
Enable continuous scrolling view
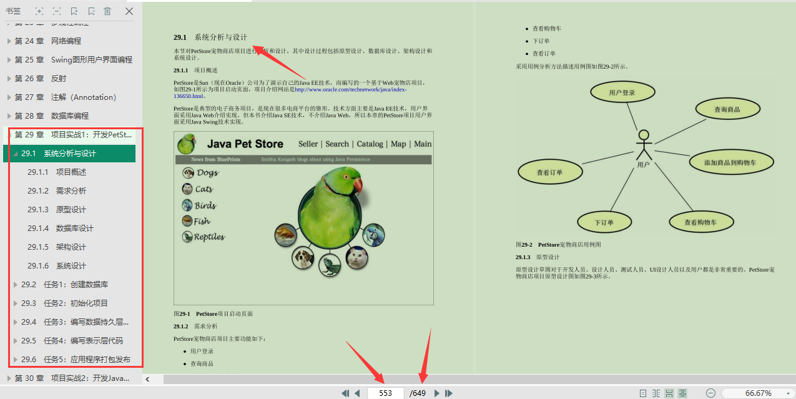tap(669, 393)
